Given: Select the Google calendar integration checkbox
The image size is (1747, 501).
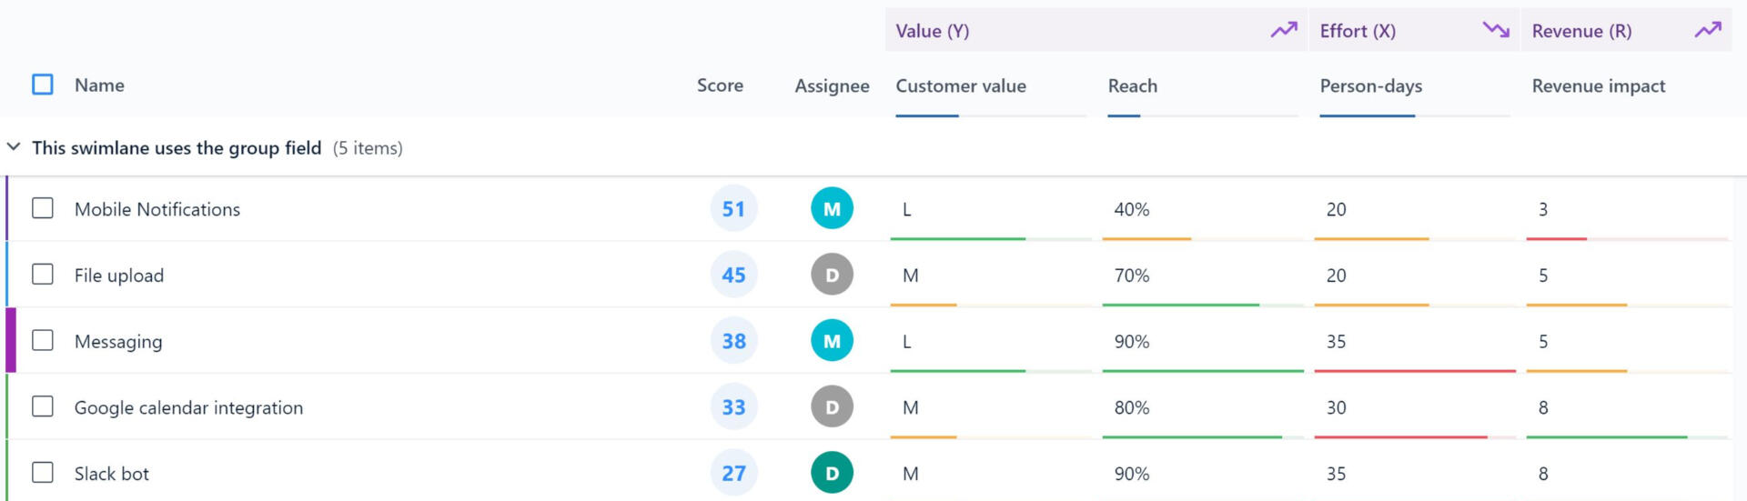Looking at the screenshot, I should point(43,406).
